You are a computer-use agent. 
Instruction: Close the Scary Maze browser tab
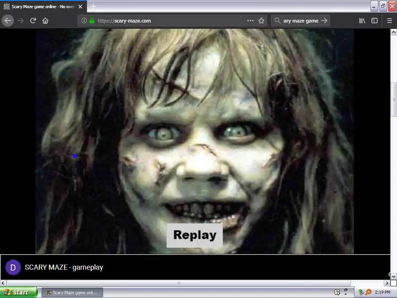[80, 7]
